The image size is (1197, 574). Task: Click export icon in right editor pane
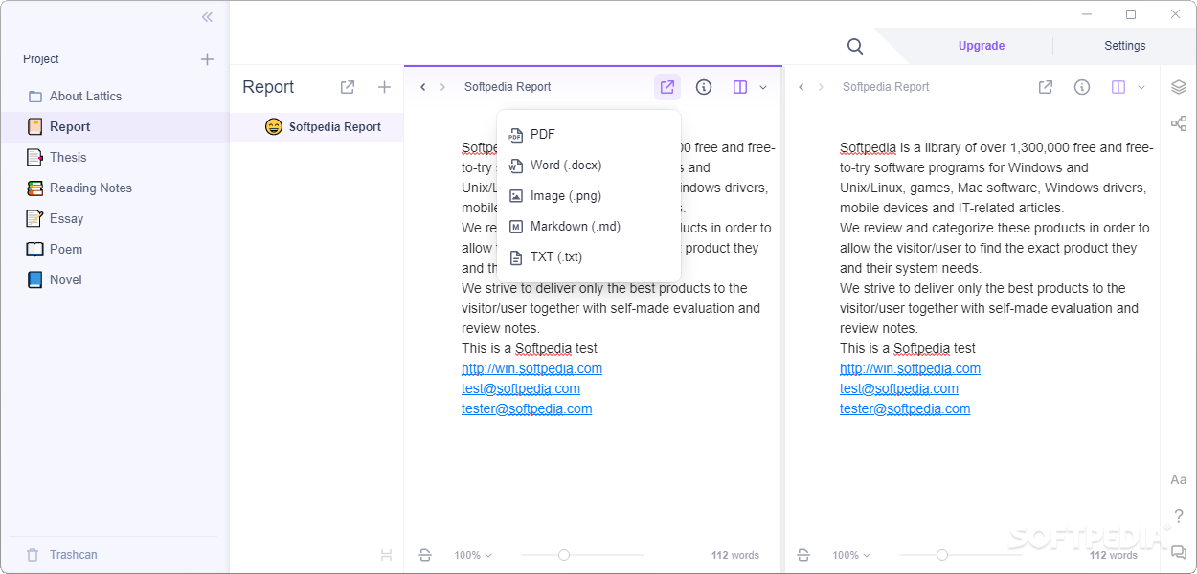pos(1046,87)
